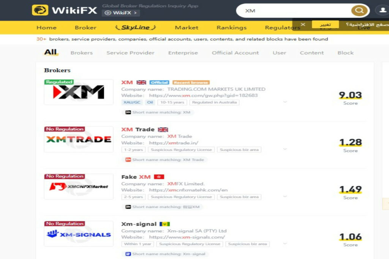Expand the Xm-signal details chevron
The image size is (389, 259).
285,243
